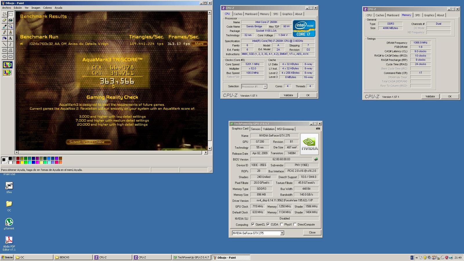Image resolution: width=464 pixels, height=261 pixels.
Task: Pick the bright red color swatch
Action: coord(18,162)
